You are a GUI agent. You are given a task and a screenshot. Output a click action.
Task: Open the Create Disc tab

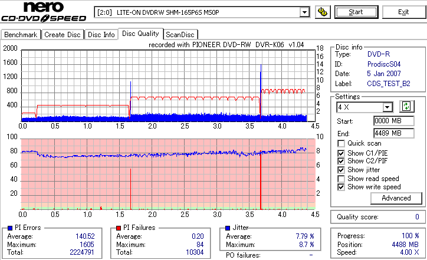63,35
